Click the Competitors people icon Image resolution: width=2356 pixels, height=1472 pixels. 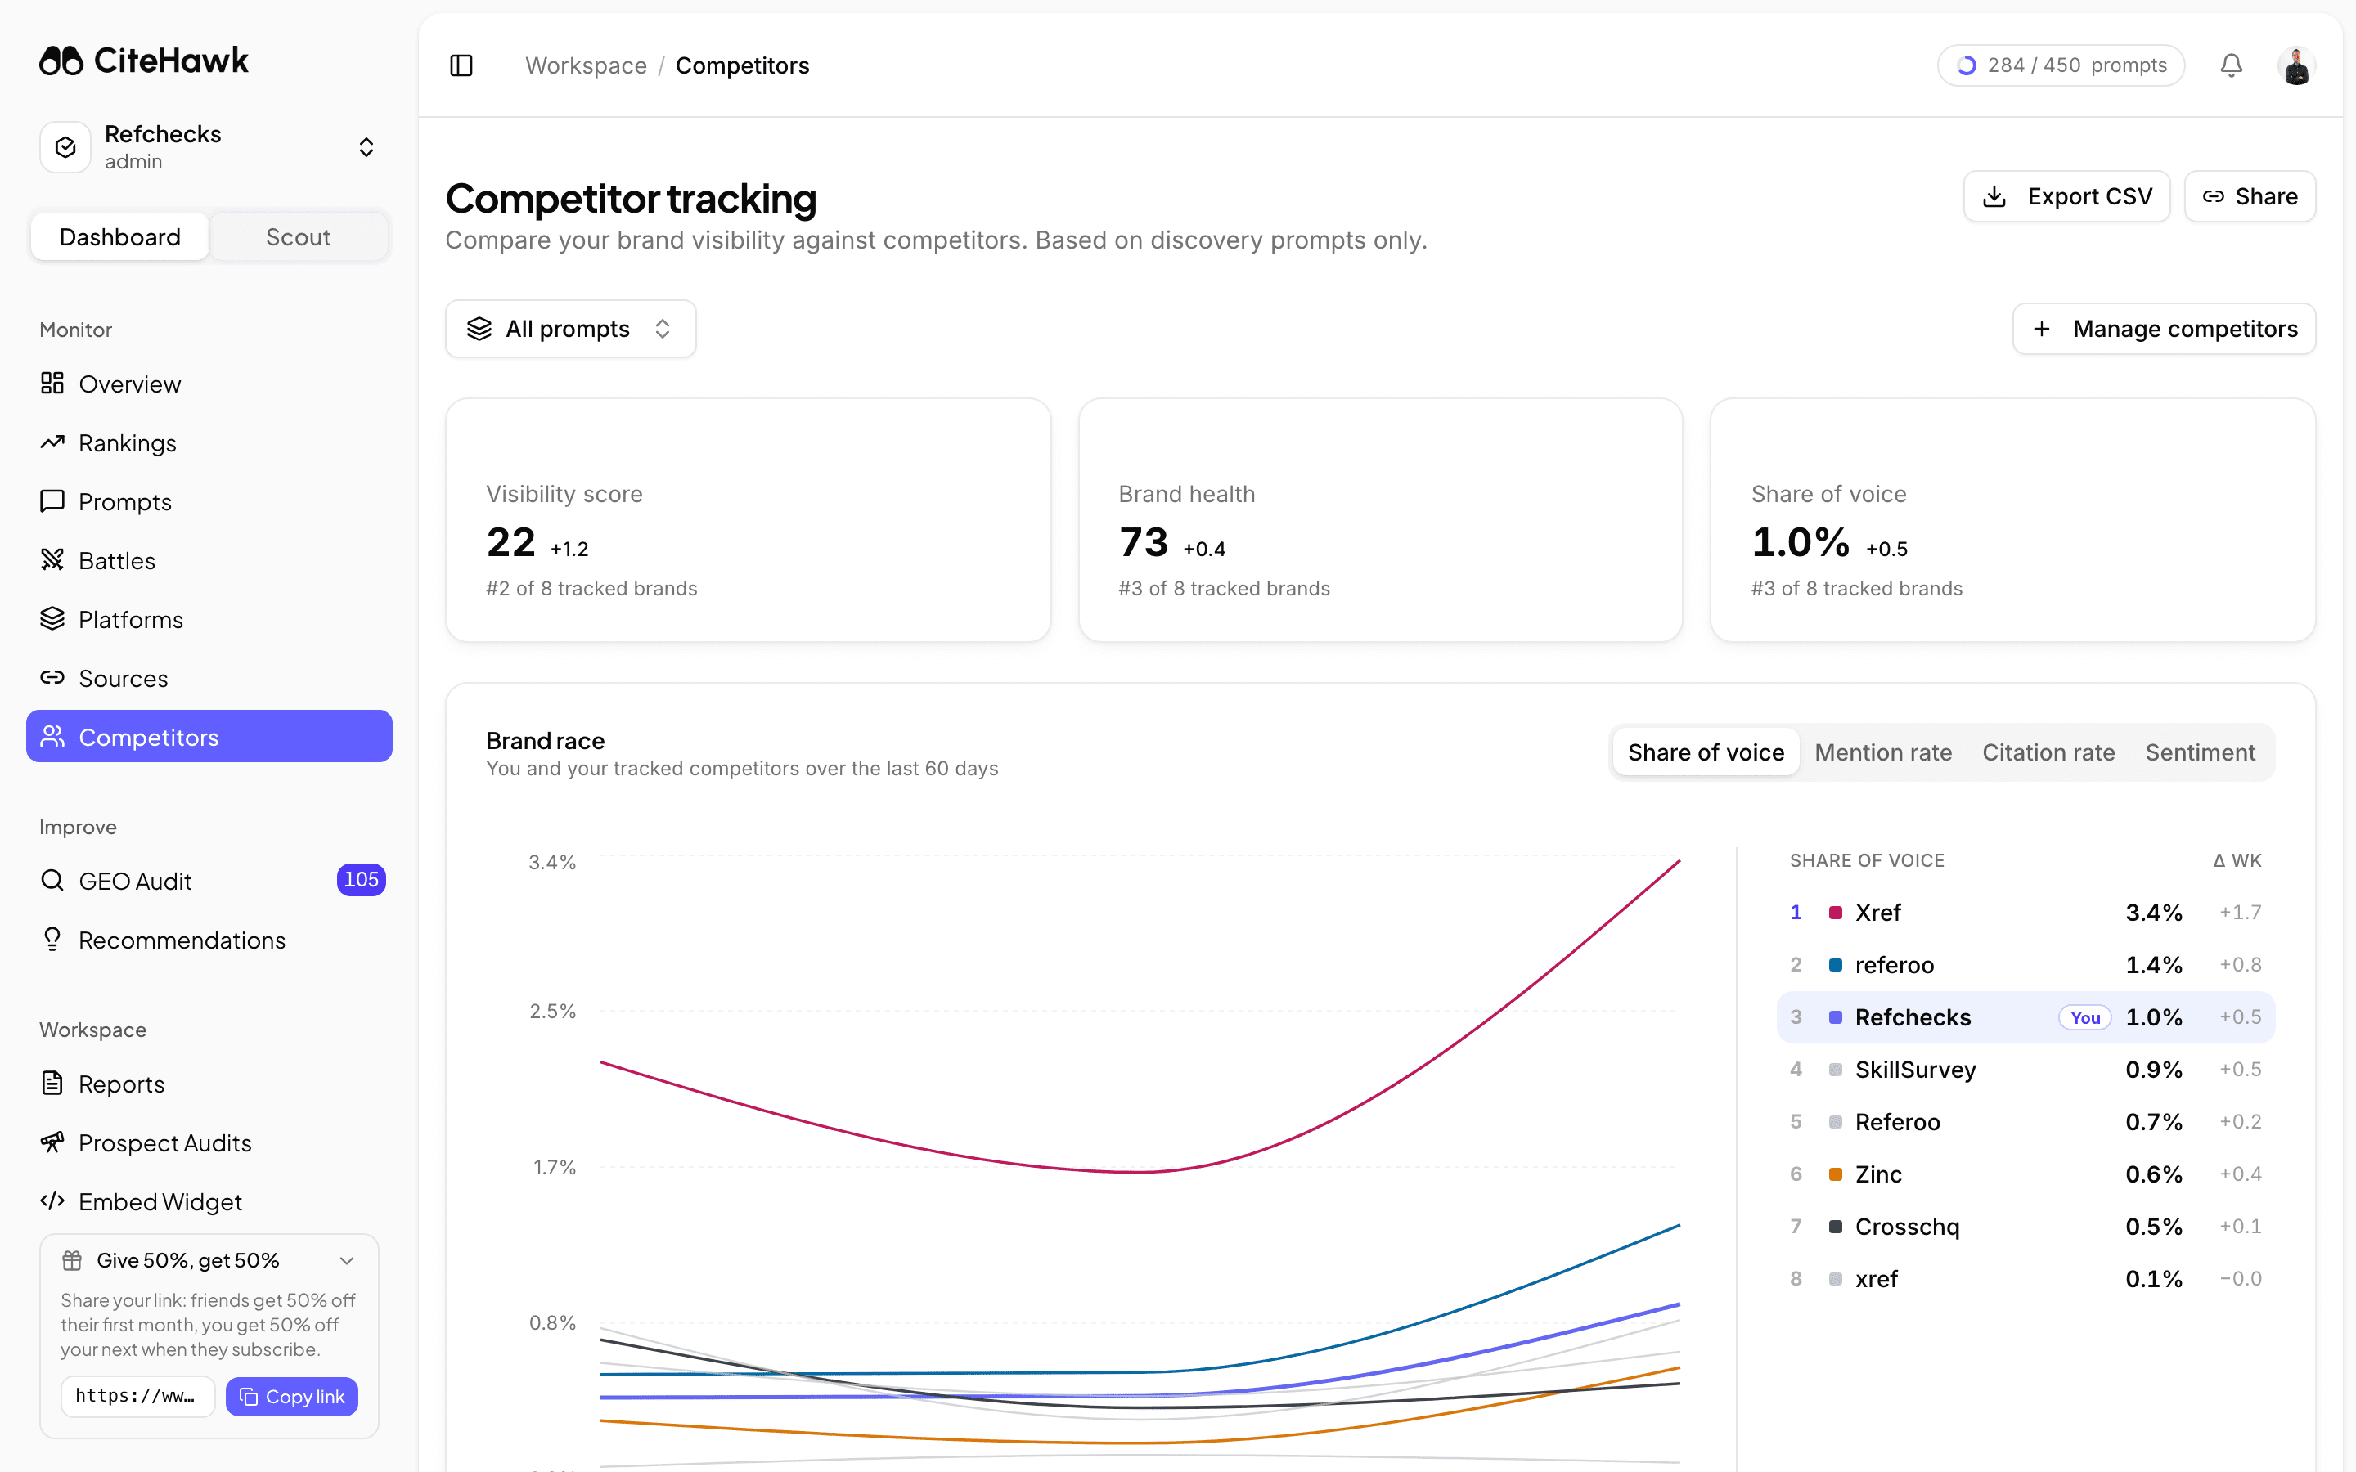(52, 737)
